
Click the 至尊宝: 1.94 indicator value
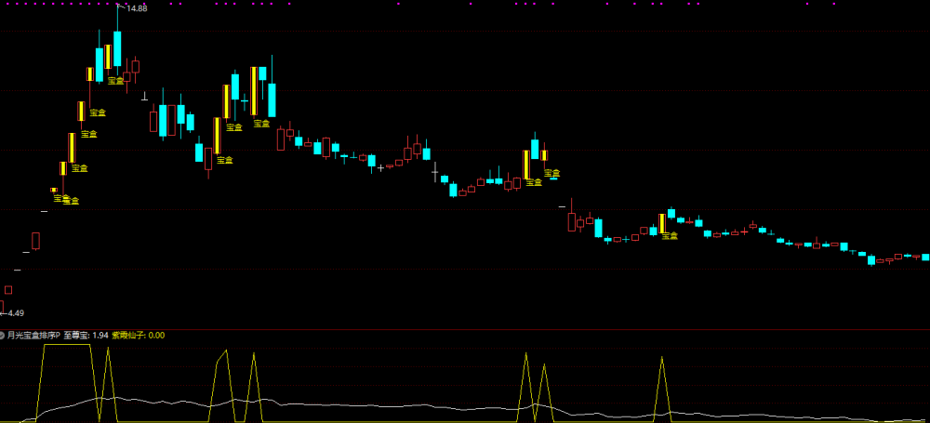[86, 336]
